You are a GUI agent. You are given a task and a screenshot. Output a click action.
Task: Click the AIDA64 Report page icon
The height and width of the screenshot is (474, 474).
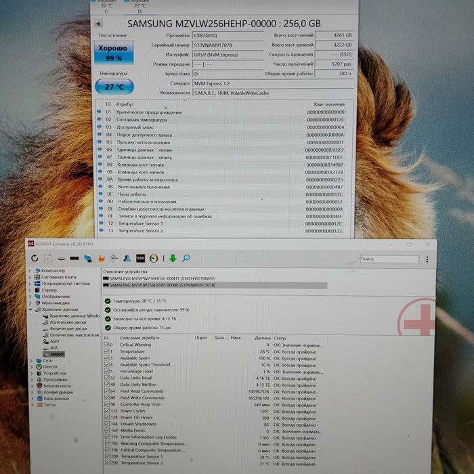[x=48, y=258]
